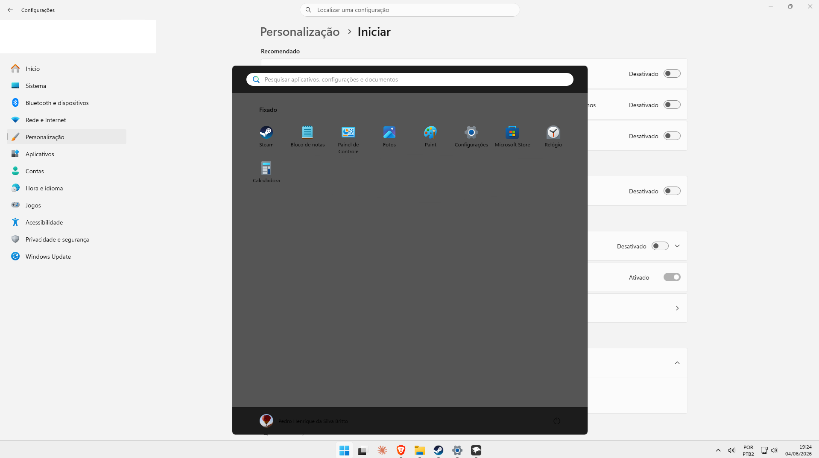Image resolution: width=819 pixels, height=458 pixels.
Task: Launch Paint from the Start menu
Action: pos(430,137)
